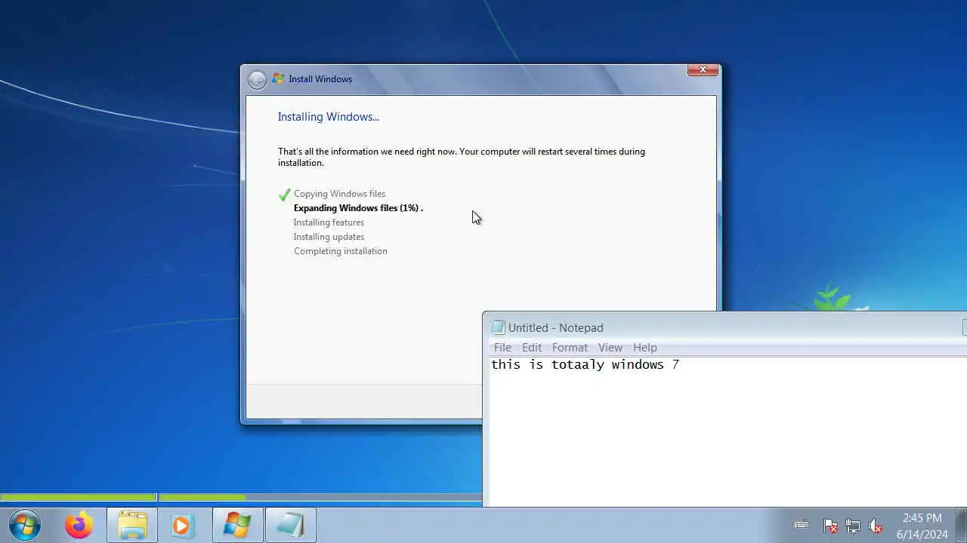Open the Help menu in Notepad
The height and width of the screenshot is (543, 967).
coord(644,348)
